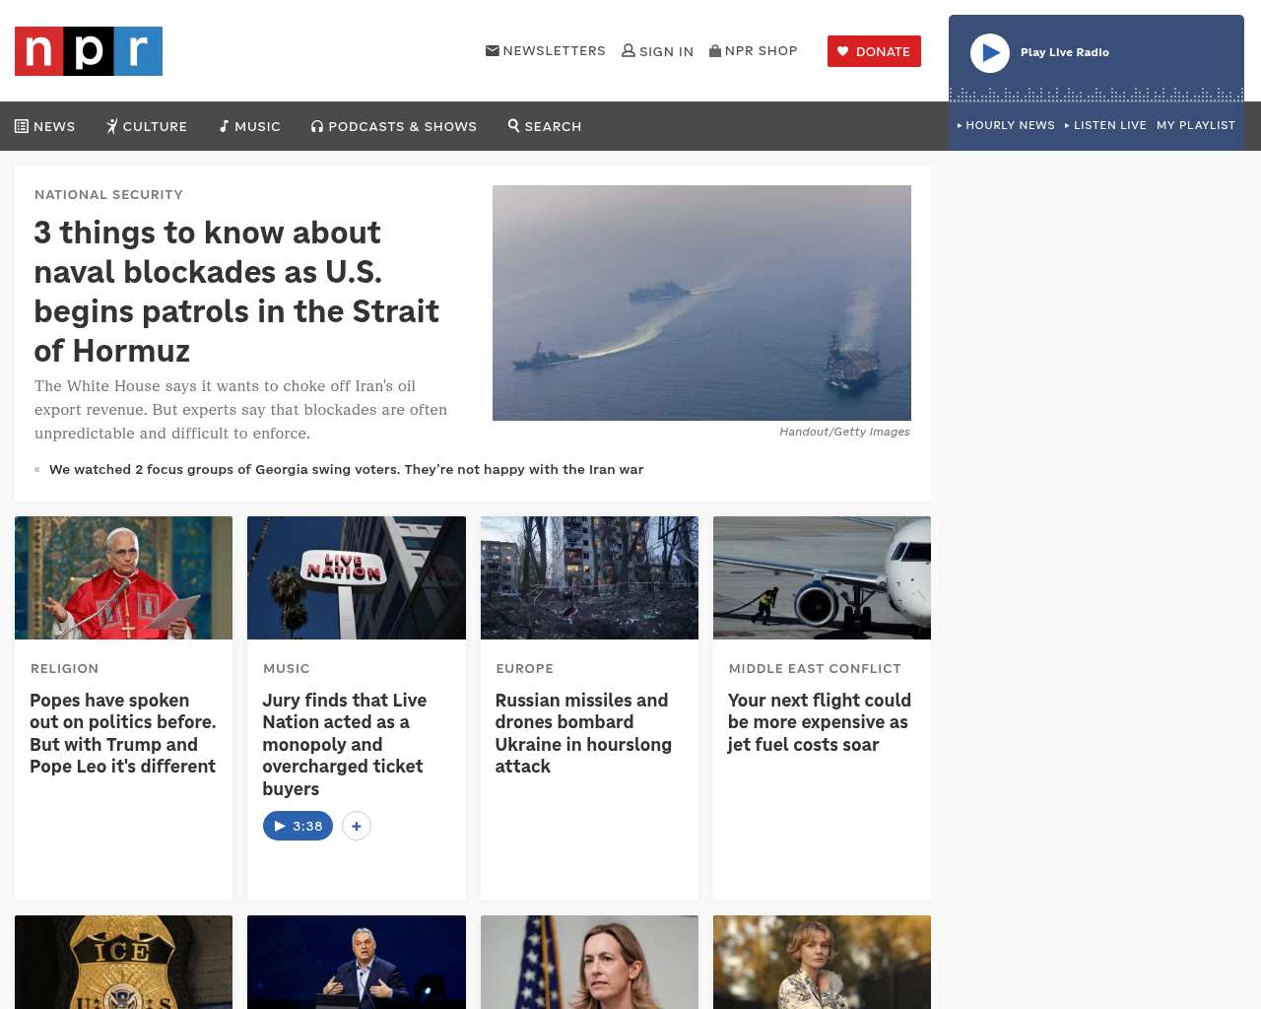Open the Religion category link

pos(64,668)
